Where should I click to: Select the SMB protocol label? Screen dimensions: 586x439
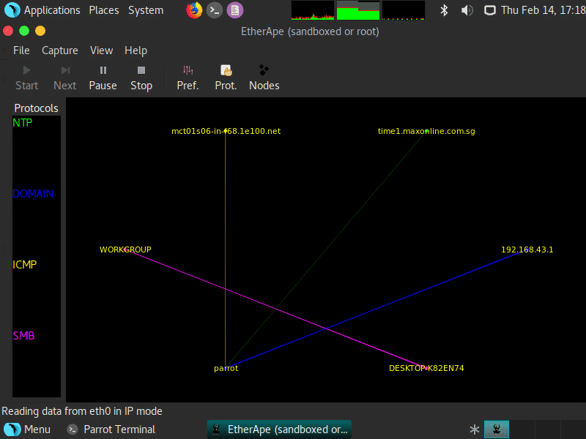click(x=23, y=336)
